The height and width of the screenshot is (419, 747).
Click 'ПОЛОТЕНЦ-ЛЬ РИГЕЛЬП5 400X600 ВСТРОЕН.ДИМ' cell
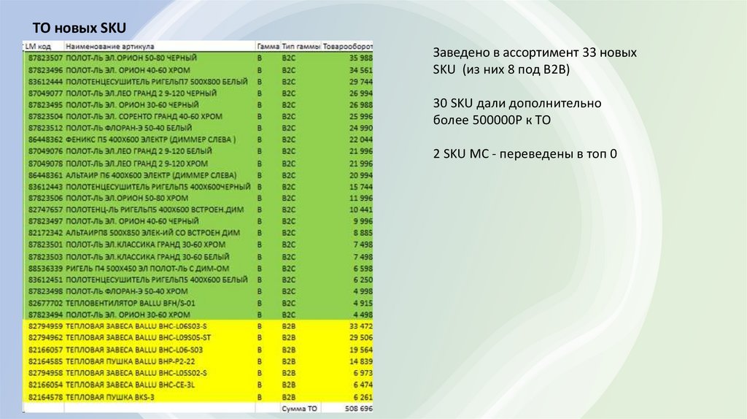155,209
